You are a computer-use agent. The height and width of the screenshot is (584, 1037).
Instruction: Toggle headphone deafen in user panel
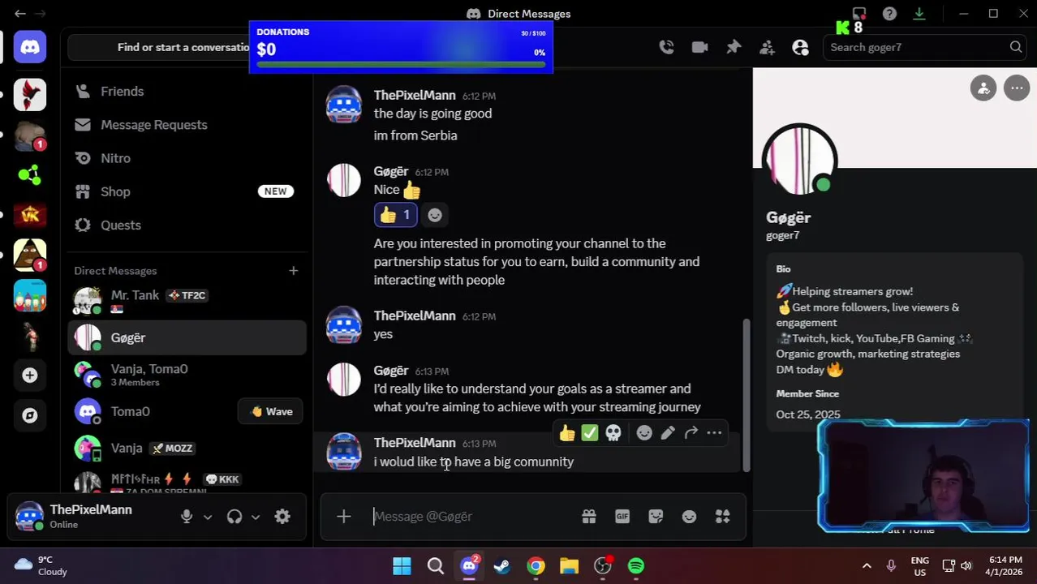[x=235, y=517]
